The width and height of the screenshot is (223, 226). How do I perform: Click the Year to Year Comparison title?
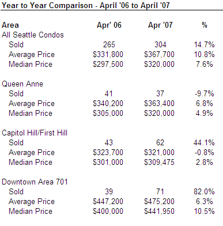[x=86, y=5]
